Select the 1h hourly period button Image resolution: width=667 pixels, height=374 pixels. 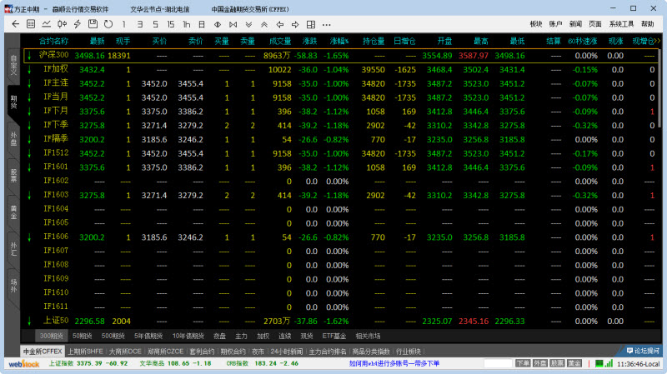click(x=186, y=24)
